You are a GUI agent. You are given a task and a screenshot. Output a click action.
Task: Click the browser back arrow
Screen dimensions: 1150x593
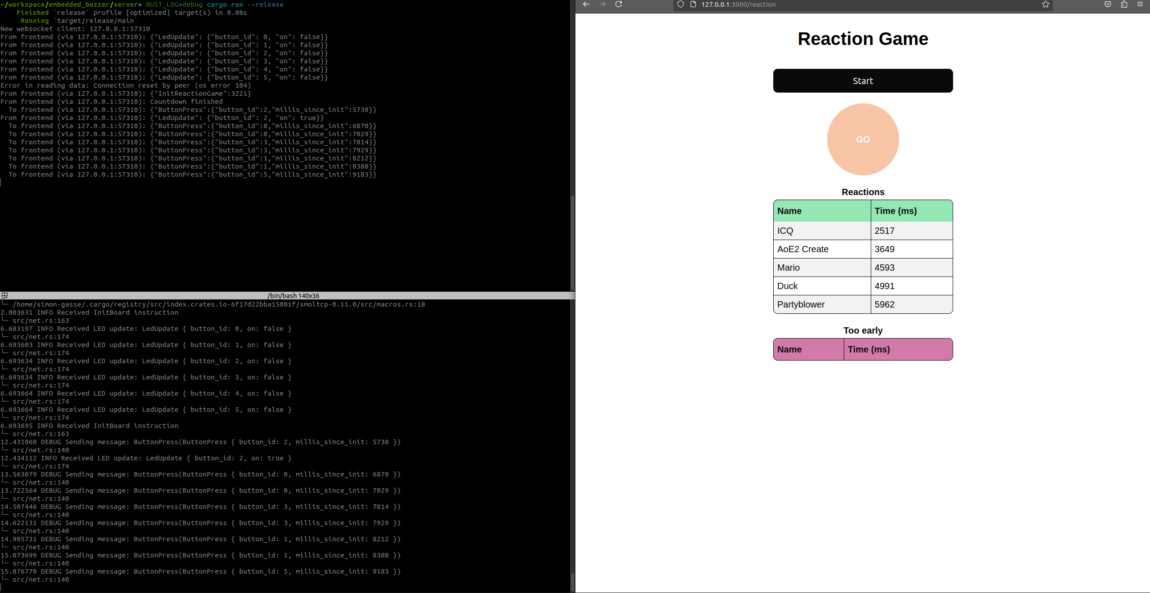coord(586,4)
